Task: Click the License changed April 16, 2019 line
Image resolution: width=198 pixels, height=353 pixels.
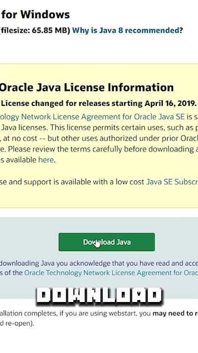Action: pos(99,103)
